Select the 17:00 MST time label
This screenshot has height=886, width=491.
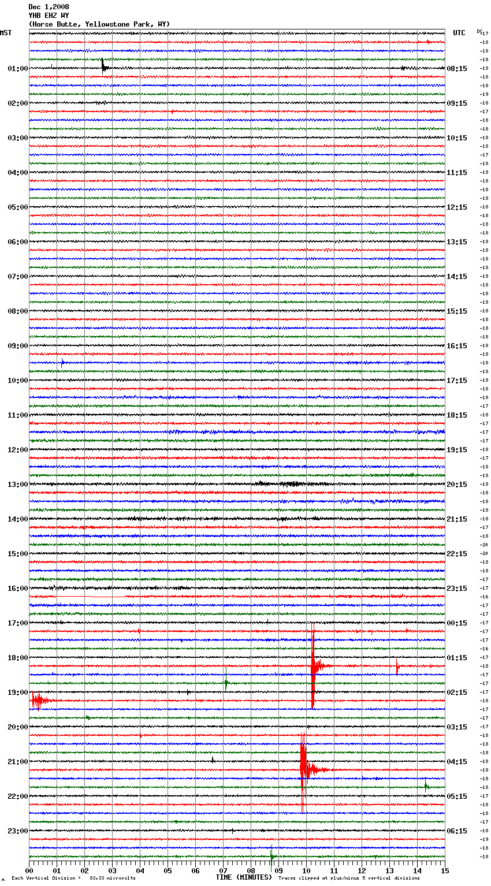(x=18, y=623)
